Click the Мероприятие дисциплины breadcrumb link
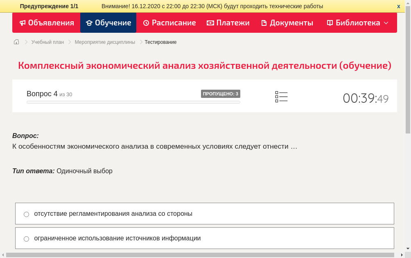 pos(104,42)
